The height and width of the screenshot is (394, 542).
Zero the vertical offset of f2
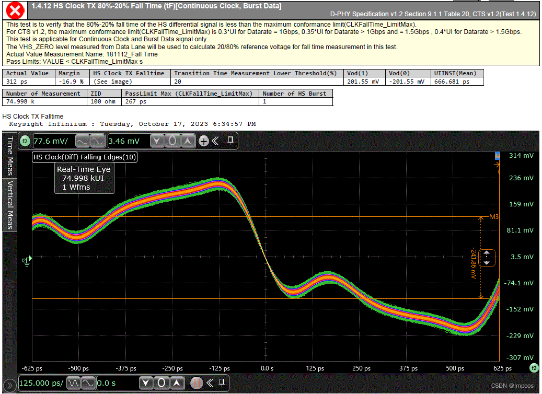[x=172, y=141]
